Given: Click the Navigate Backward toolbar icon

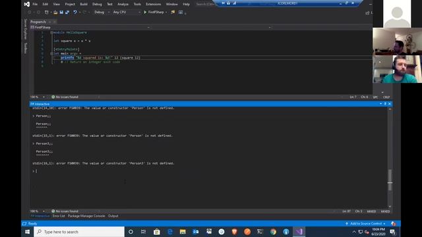Looking at the screenshot, I should tap(29, 12).
